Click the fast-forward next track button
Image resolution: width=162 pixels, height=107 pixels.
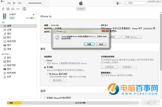[x=20, y=3]
